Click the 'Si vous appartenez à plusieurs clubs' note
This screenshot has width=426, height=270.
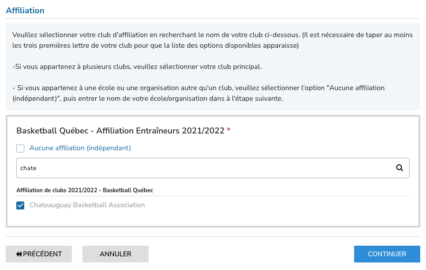pos(137,67)
